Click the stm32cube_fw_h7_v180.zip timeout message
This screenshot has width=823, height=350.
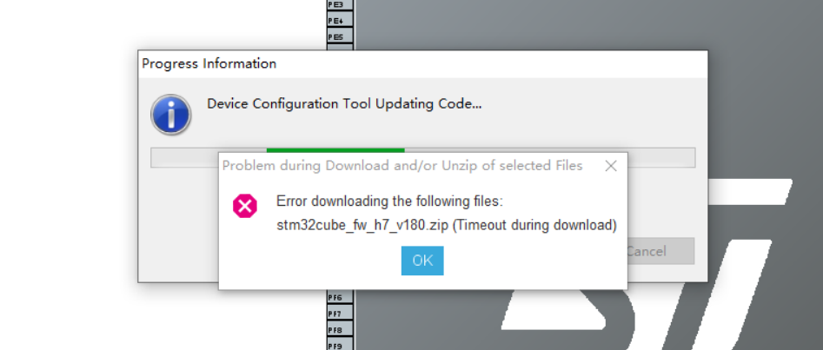[x=446, y=226]
